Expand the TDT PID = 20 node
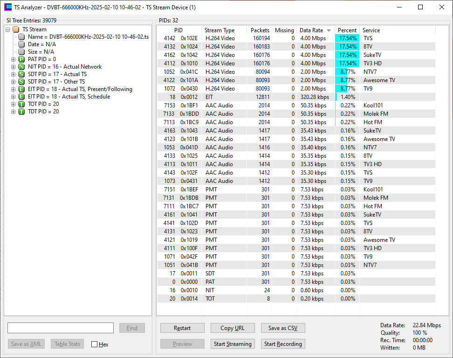Viewport: 453px width, 358px height. click(x=13, y=112)
